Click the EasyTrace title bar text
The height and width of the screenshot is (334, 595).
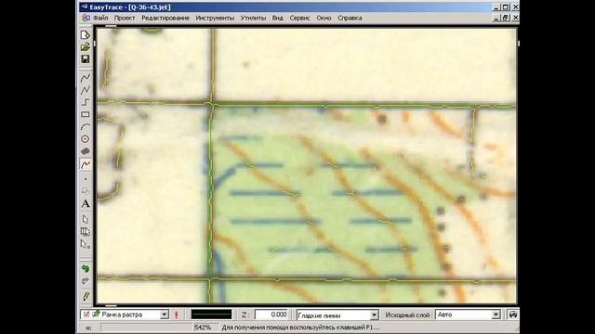pos(130,7)
